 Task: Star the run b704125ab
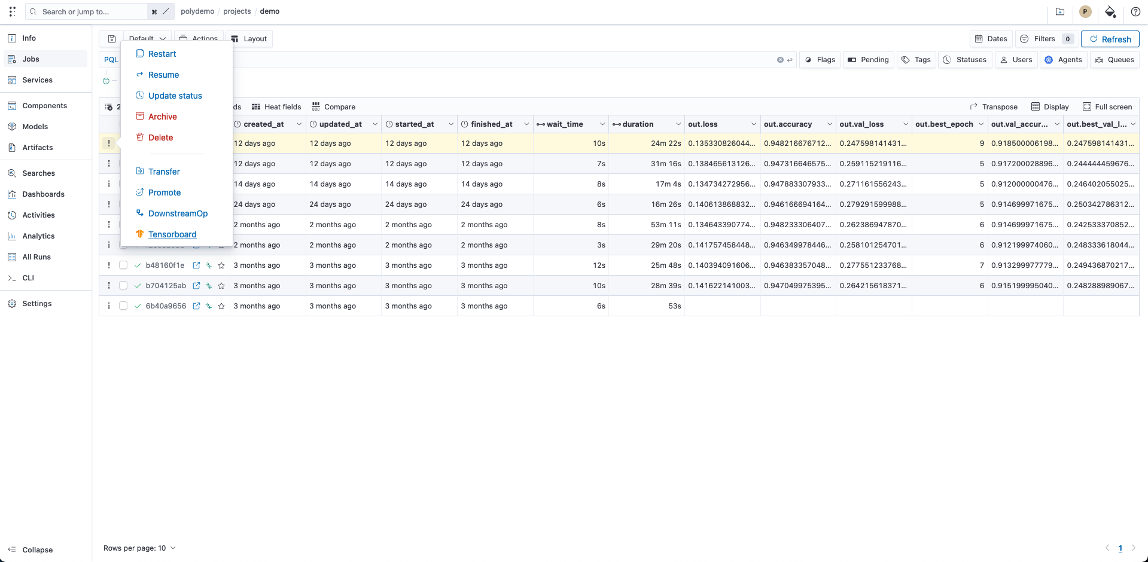pyautogui.click(x=221, y=286)
